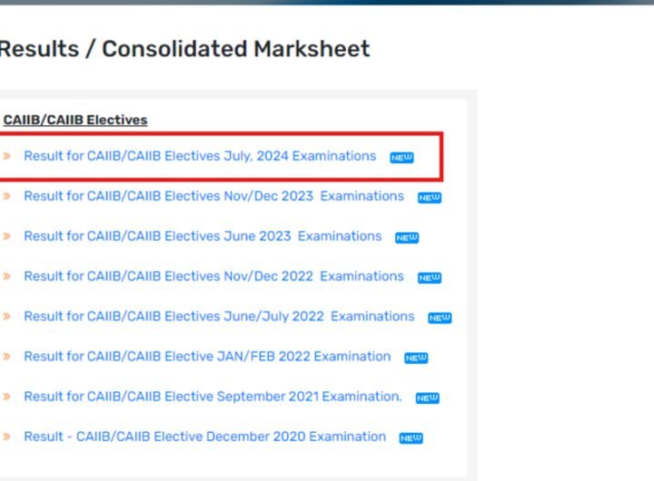Click the NEW badge beside the December 2020 result
654x481 pixels.
(411, 438)
